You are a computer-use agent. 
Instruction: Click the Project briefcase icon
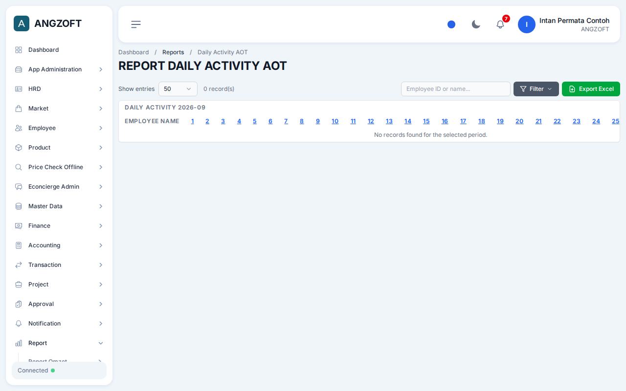click(19, 284)
